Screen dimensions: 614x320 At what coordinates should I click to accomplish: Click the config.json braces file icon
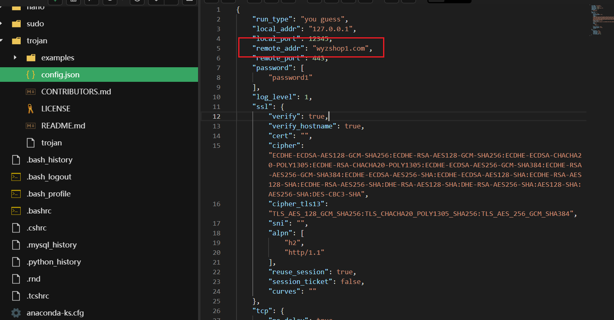[x=30, y=75]
